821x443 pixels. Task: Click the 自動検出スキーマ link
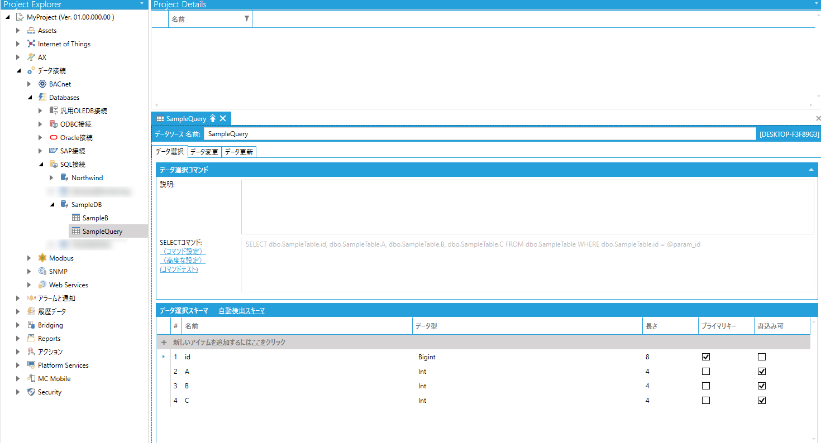[241, 311]
